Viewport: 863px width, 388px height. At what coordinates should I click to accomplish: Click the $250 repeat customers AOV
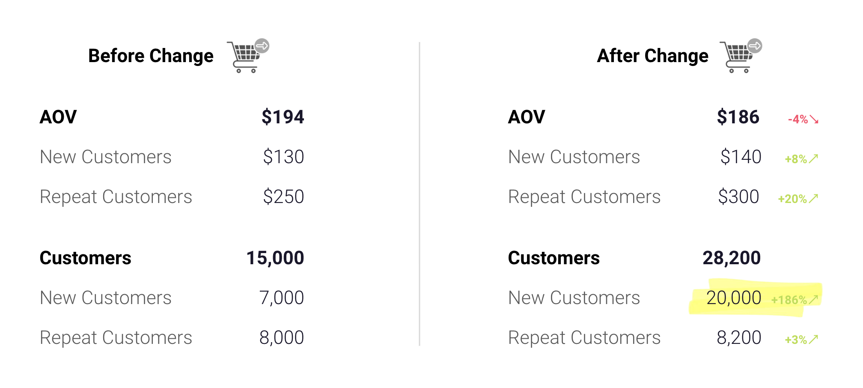[x=283, y=197]
